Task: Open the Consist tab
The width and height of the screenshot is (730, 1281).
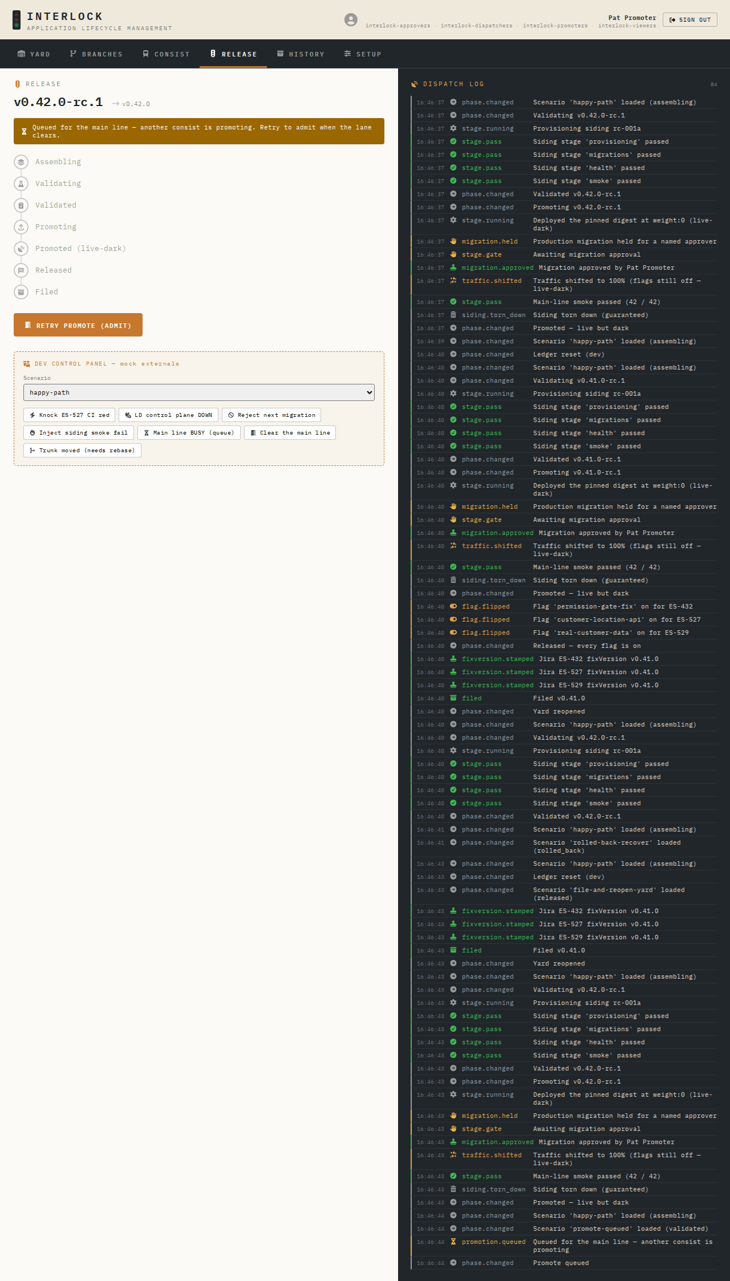Action: 166,54
